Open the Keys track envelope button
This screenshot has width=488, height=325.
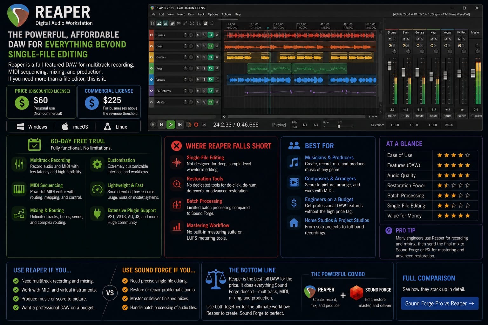pyautogui.click(x=217, y=69)
